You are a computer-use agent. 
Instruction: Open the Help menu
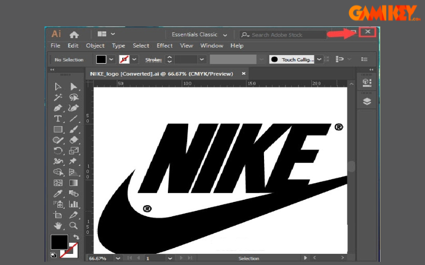tap(237, 46)
